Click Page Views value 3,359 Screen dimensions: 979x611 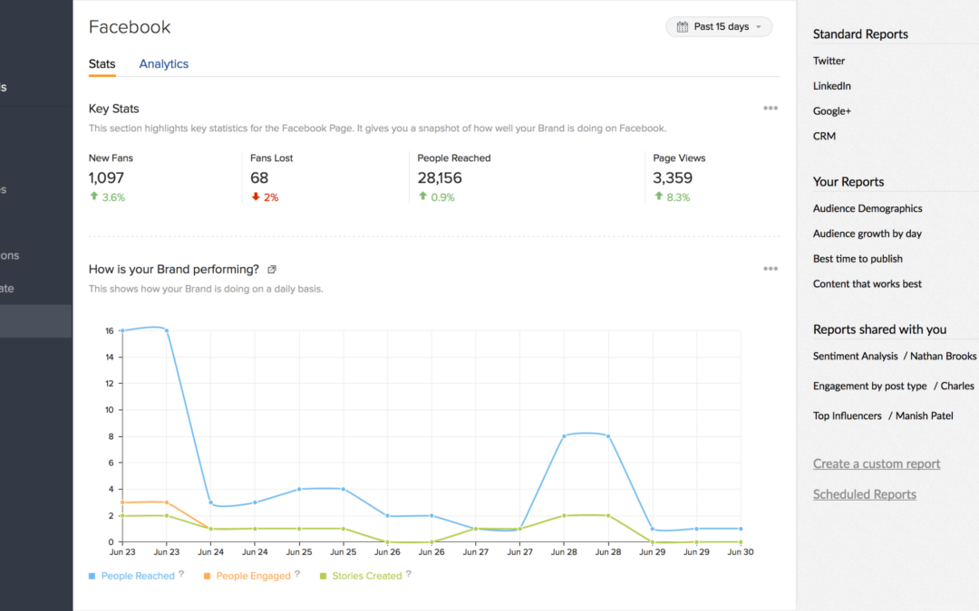pos(673,178)
